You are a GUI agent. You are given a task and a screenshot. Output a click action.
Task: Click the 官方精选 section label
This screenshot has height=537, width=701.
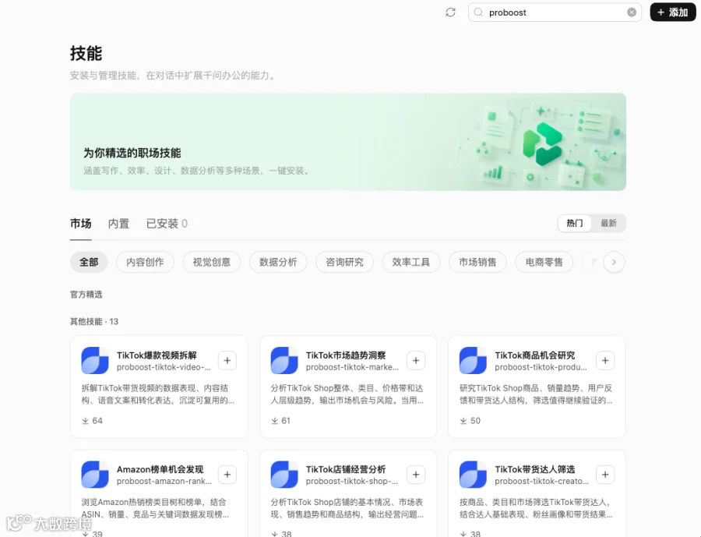coord(86,295)
